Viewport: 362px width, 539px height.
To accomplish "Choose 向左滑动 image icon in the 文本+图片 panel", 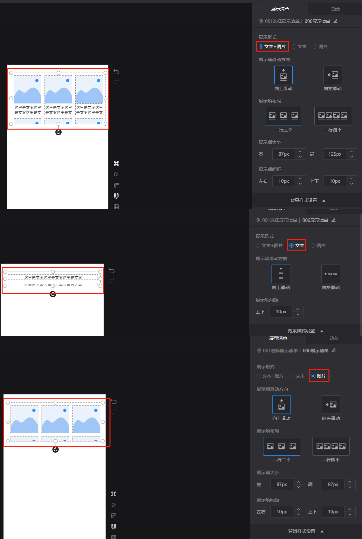I will (x=333, y=75).
